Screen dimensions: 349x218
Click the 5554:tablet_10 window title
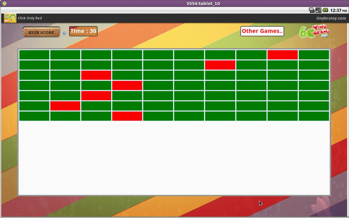pyautogui.click(x=203, y=4)
